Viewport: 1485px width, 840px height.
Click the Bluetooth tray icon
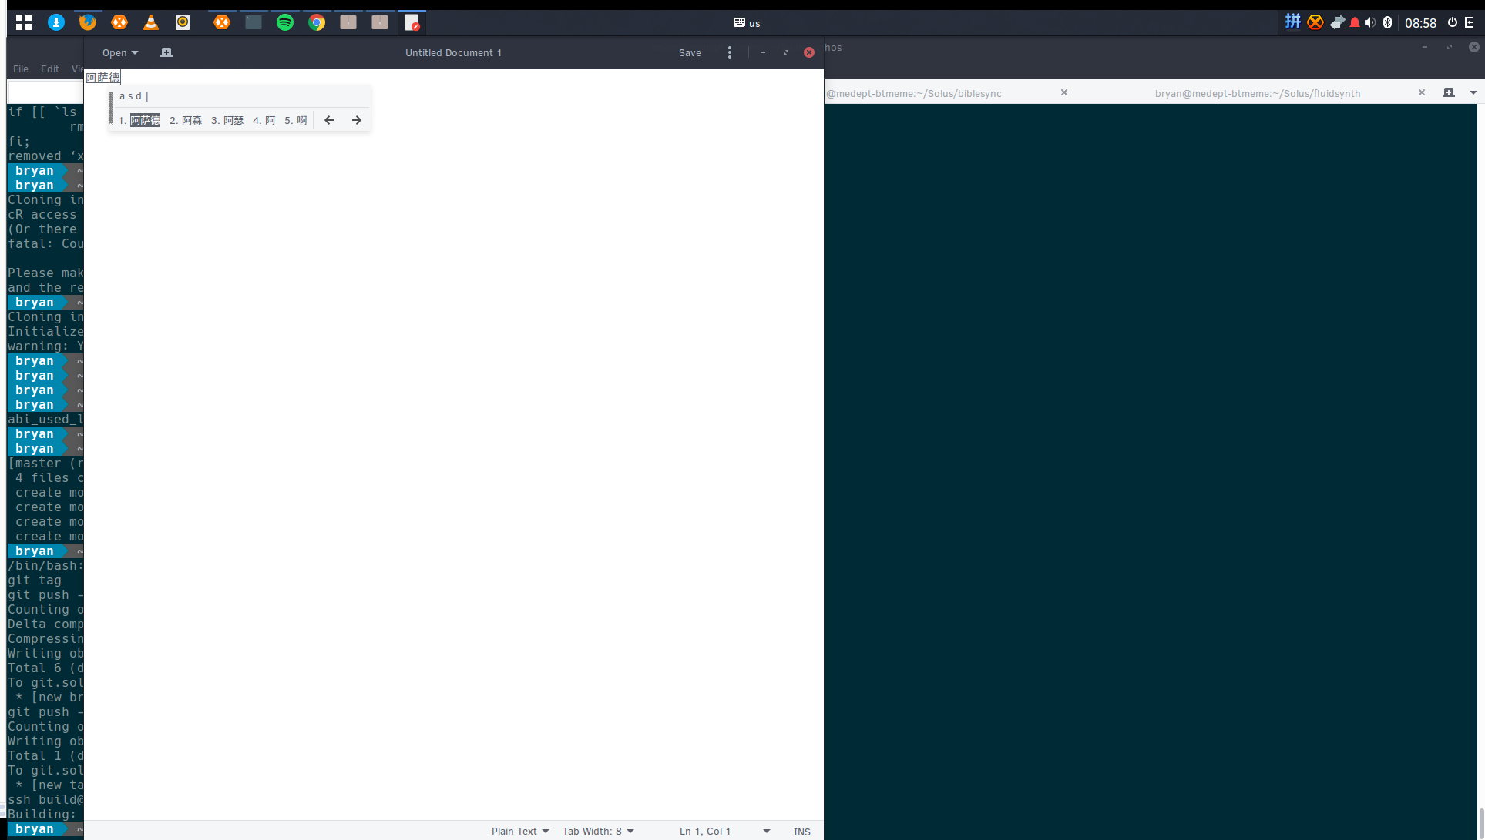[1388, 22]
